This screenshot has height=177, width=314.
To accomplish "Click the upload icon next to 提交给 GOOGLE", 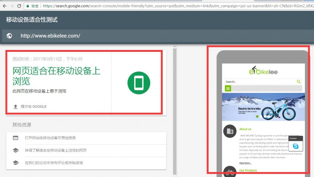I will point(15,106).
